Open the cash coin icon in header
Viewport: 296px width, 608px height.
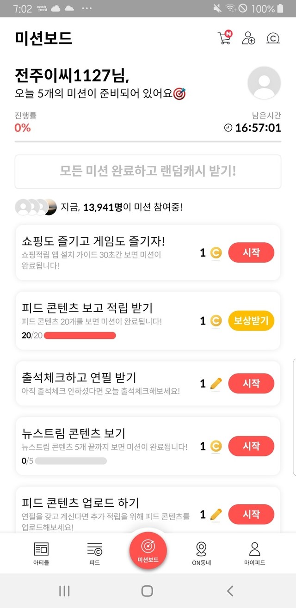point(273,38)
